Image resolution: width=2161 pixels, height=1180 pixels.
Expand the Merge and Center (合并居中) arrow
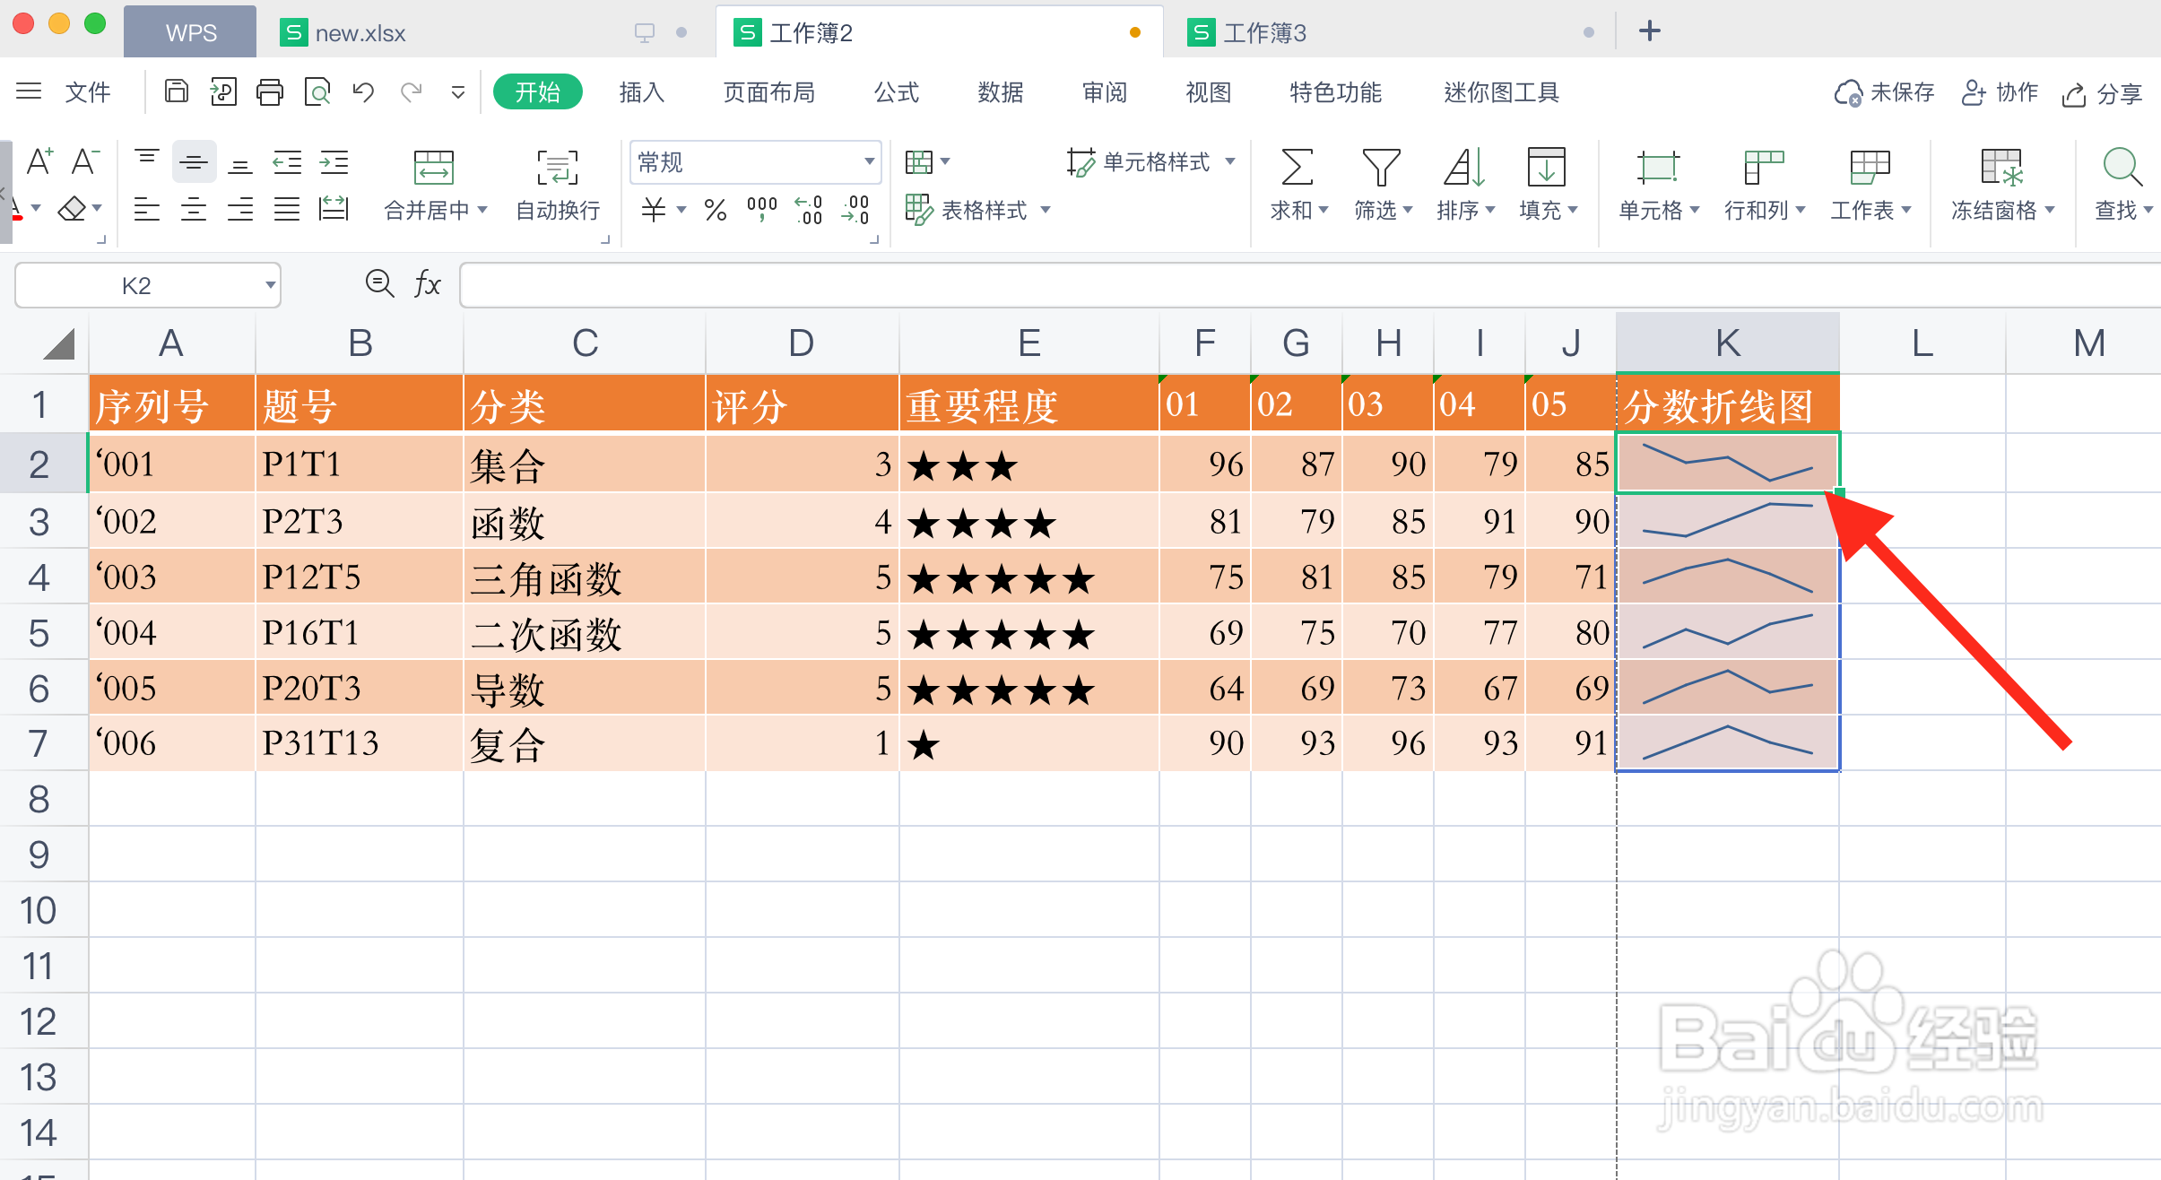pos(482,210)
